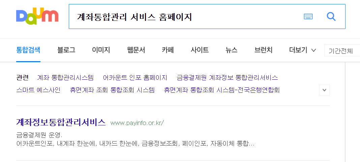Image resolution: width=360 pixels, height=162 pixels.
Task: Go to the 사이트 tab
Action: [200, 50]
